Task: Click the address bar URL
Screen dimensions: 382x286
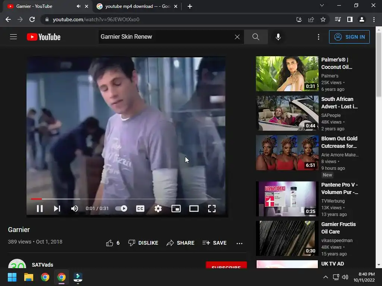Action: pyautogui.click(x=96, y=19)
